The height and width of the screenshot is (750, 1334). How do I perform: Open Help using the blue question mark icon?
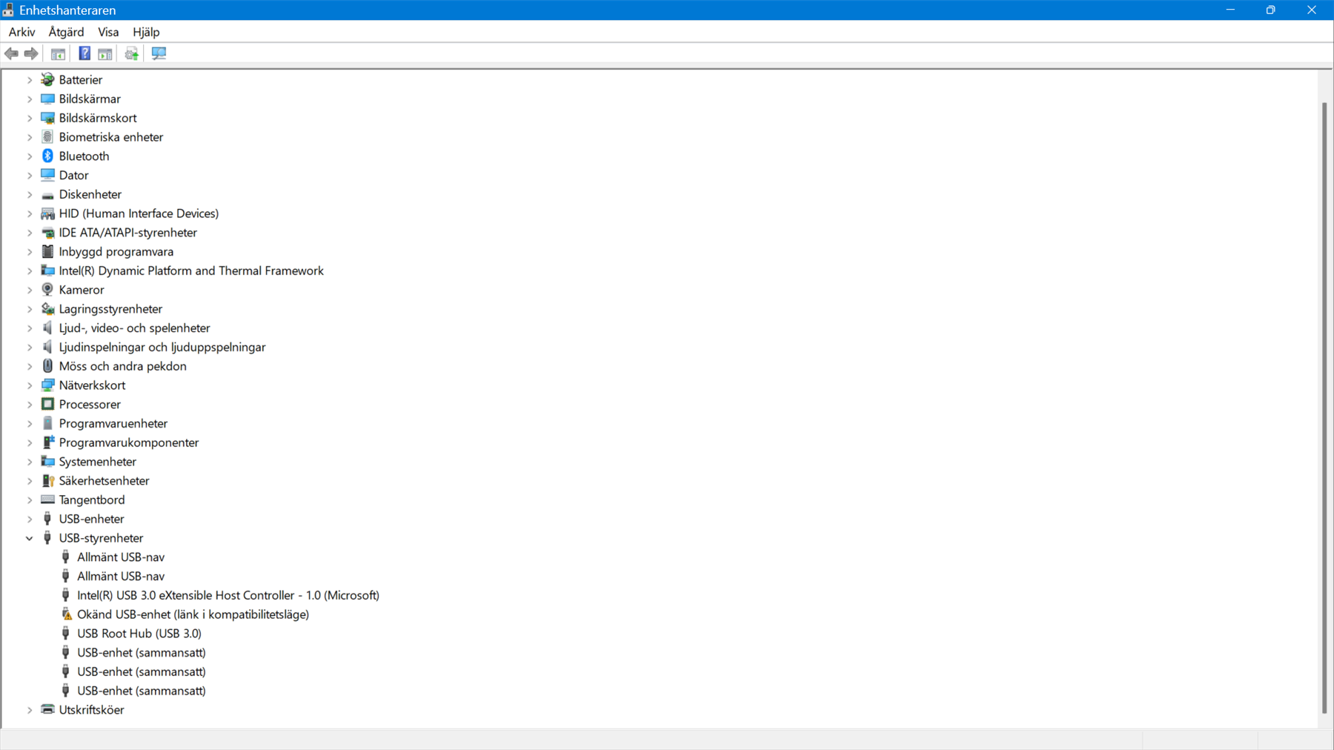pyautogui.click(x=84, y=53)
